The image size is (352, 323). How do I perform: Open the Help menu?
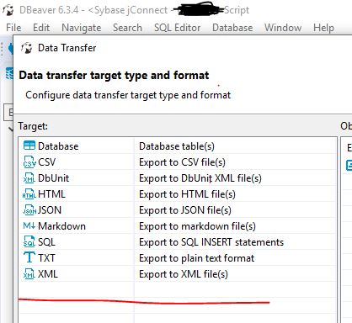tap(323, 28)
